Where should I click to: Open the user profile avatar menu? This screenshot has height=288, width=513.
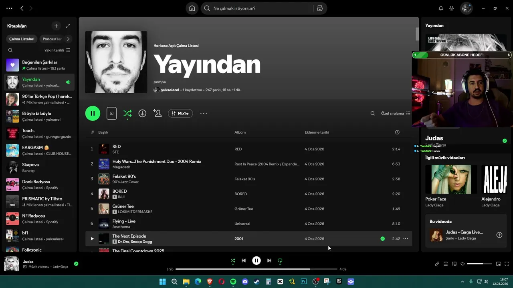[466, 8]
